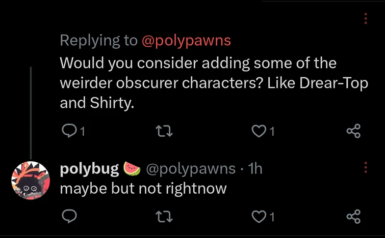Expand the three-dot menu on polybug's reply
The width and height of the screenshot is (385, 238).
(x=366, y=168)
